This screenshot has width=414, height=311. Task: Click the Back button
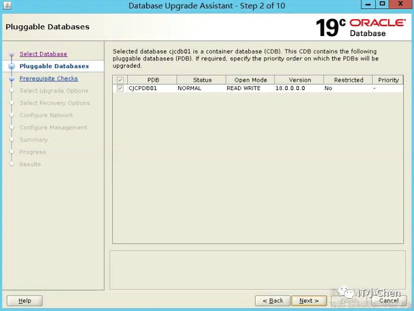coord(273,300)
